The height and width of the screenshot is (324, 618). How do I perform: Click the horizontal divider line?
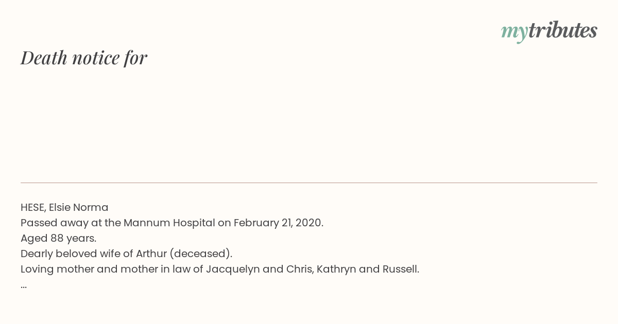309,183
